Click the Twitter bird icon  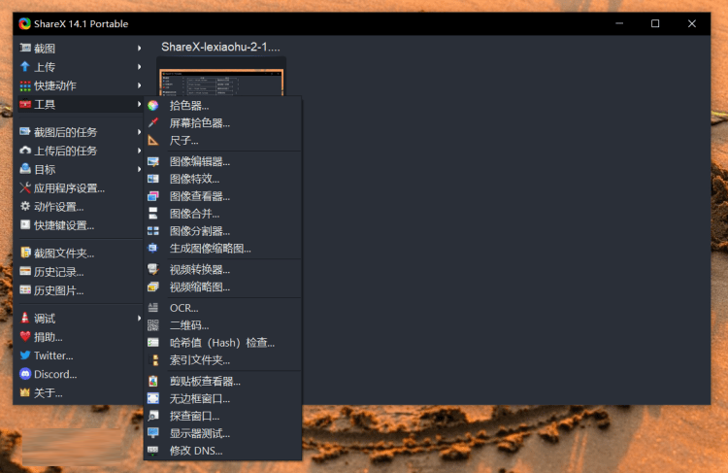tap(25, 355)
